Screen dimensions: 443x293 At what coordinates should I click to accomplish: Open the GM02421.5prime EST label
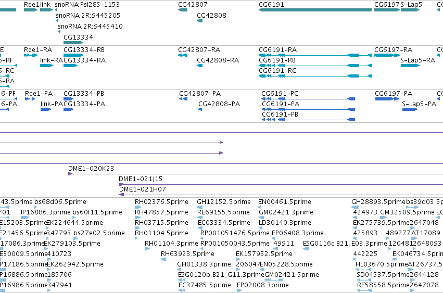[292, 275]
